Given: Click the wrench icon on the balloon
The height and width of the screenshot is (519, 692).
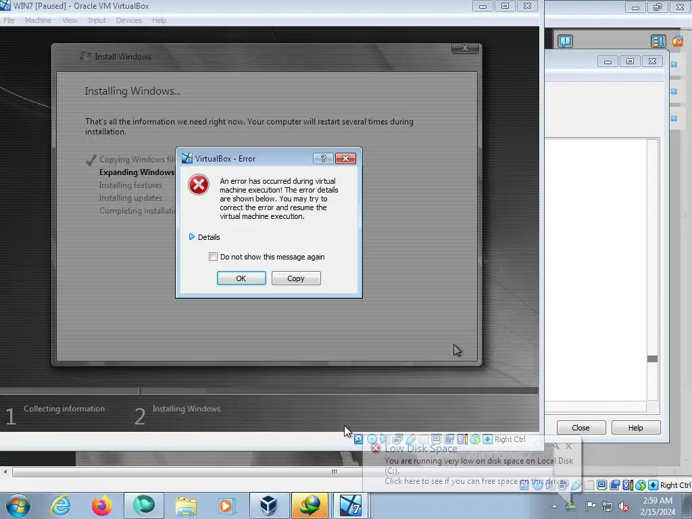Looking at the screenshot, I should point(556,446).
